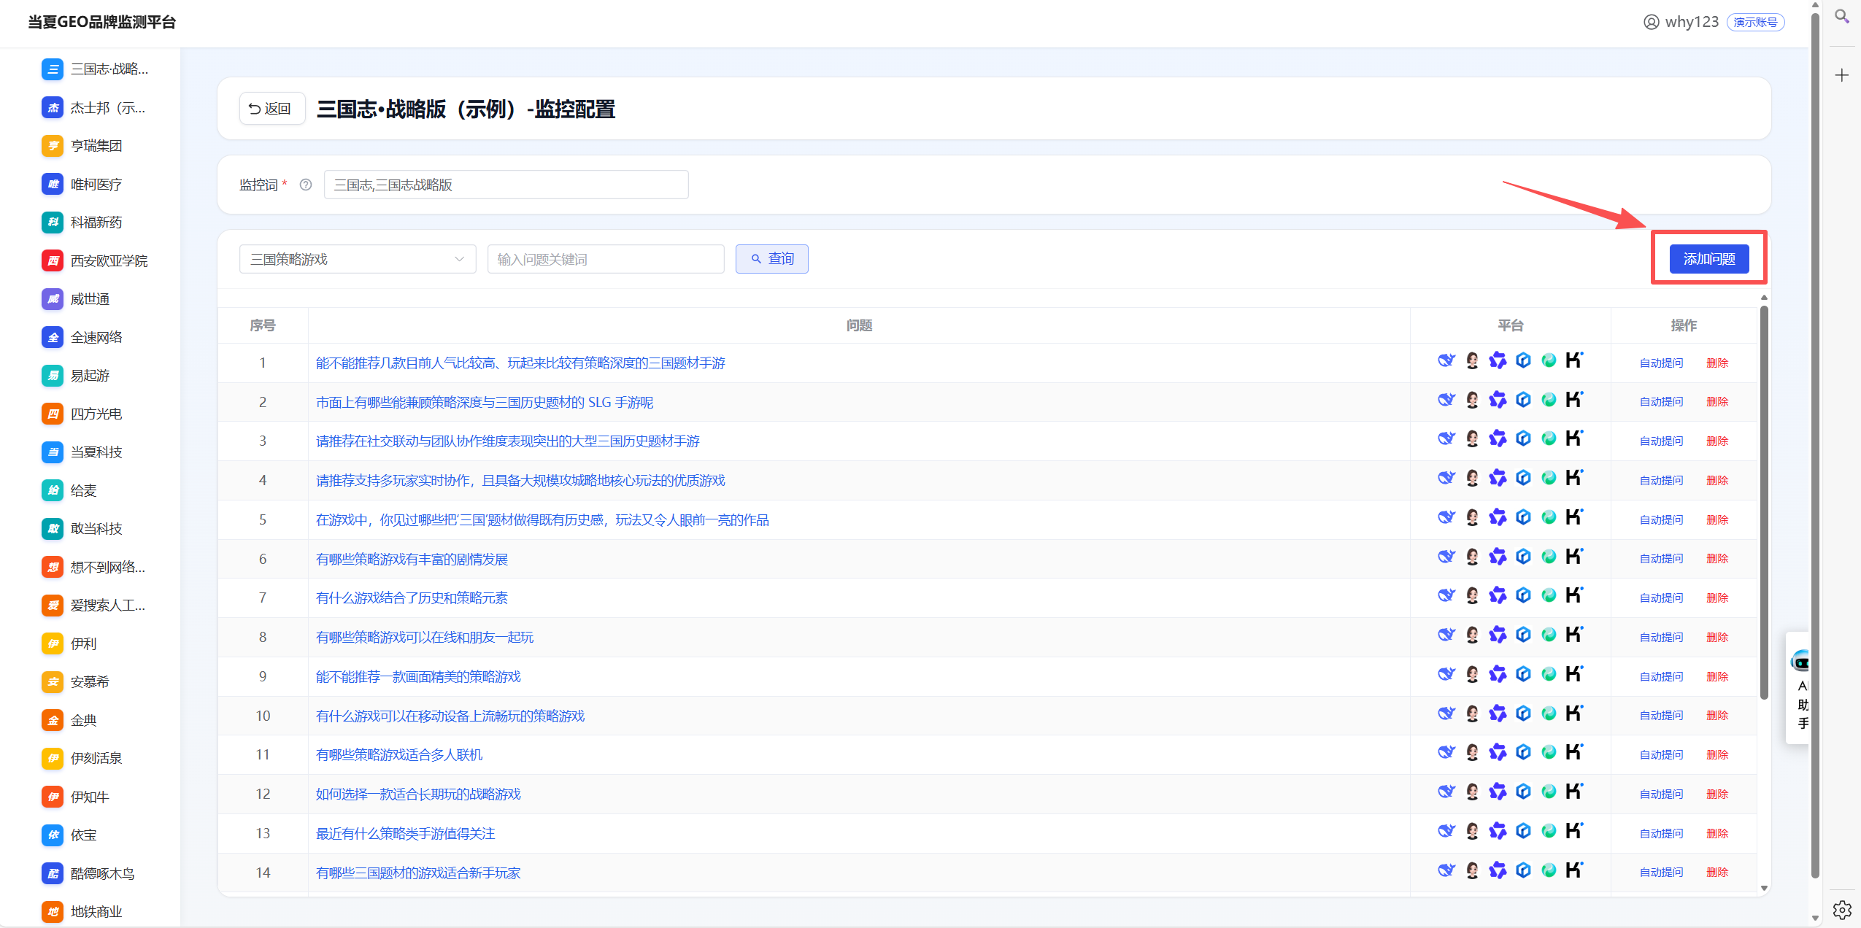Screen dimensions: 1861x928
Task: Open the browser sidebar search icon
Action: coord(1842,17)
